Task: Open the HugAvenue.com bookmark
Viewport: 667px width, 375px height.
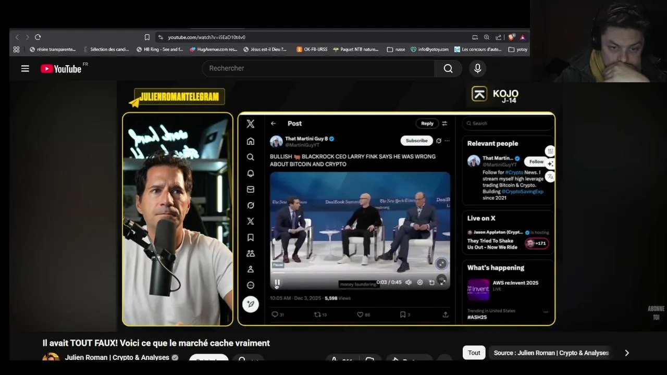Action: [214, 49]
